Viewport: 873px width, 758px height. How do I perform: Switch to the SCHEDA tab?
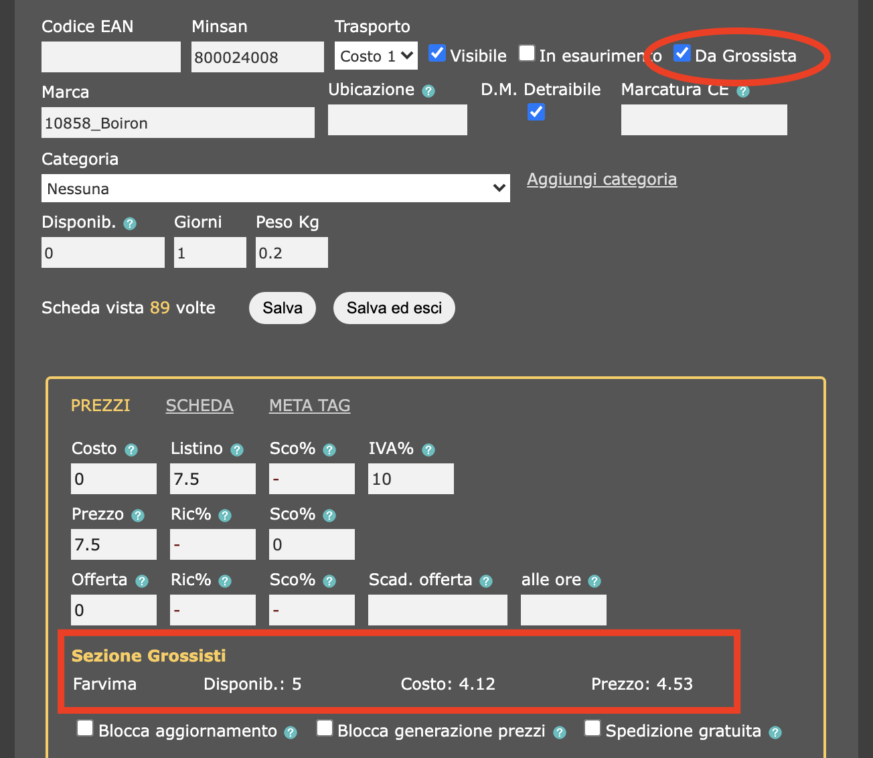pyautogui.click(x=200, y=406)
